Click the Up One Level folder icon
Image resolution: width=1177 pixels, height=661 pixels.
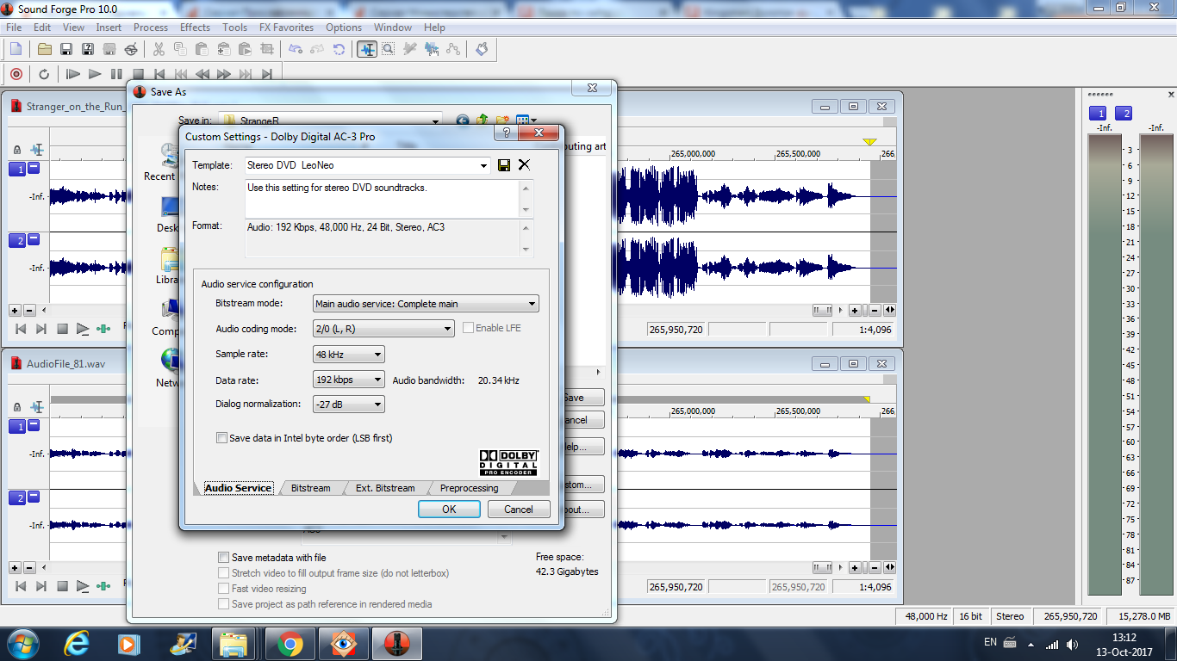483,120
